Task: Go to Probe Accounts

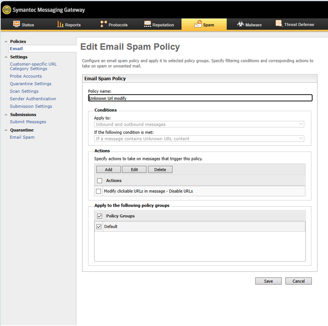Action: [26, 76]
